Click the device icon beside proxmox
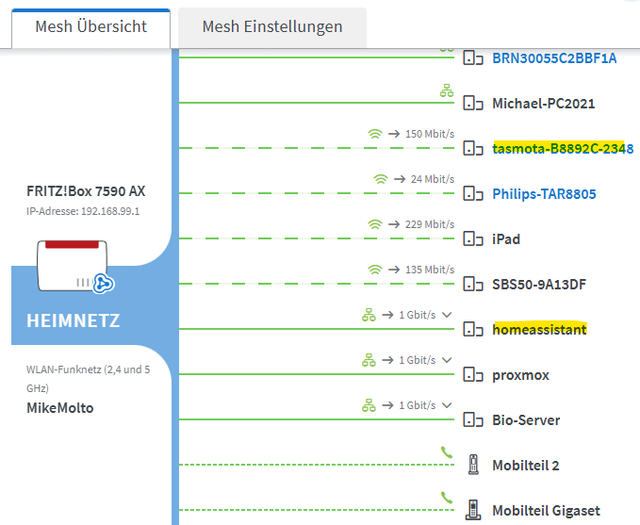This screenshot has width=640, height=525. pyautogui.click(x=473, y=375)
